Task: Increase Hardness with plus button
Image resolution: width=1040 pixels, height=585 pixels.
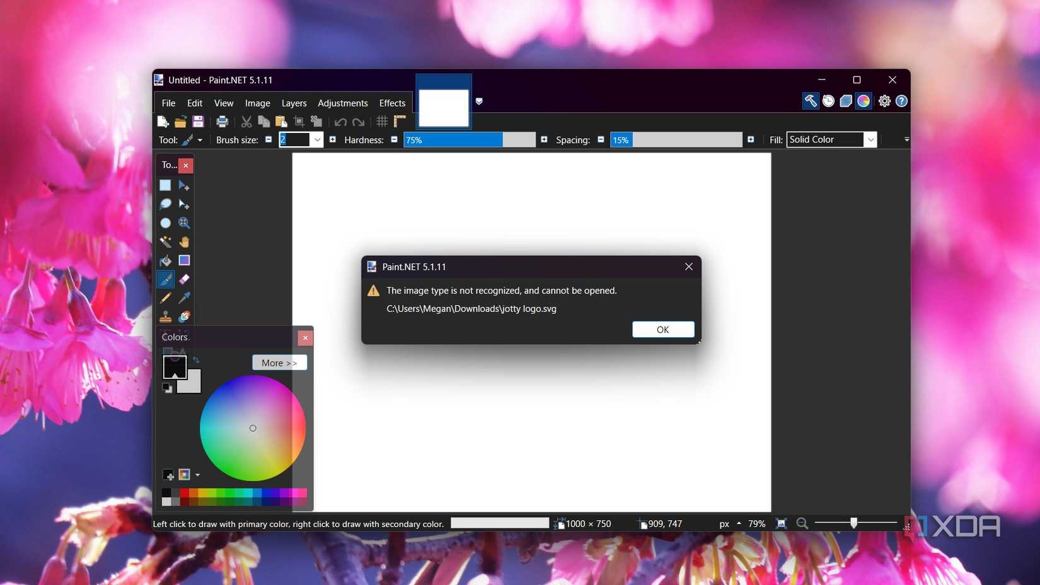Action: [544, 140]
